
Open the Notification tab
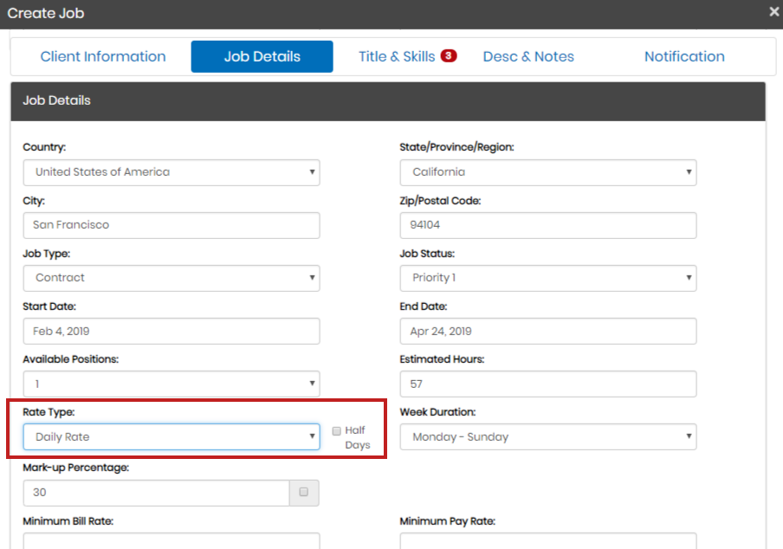click(684, 56)
